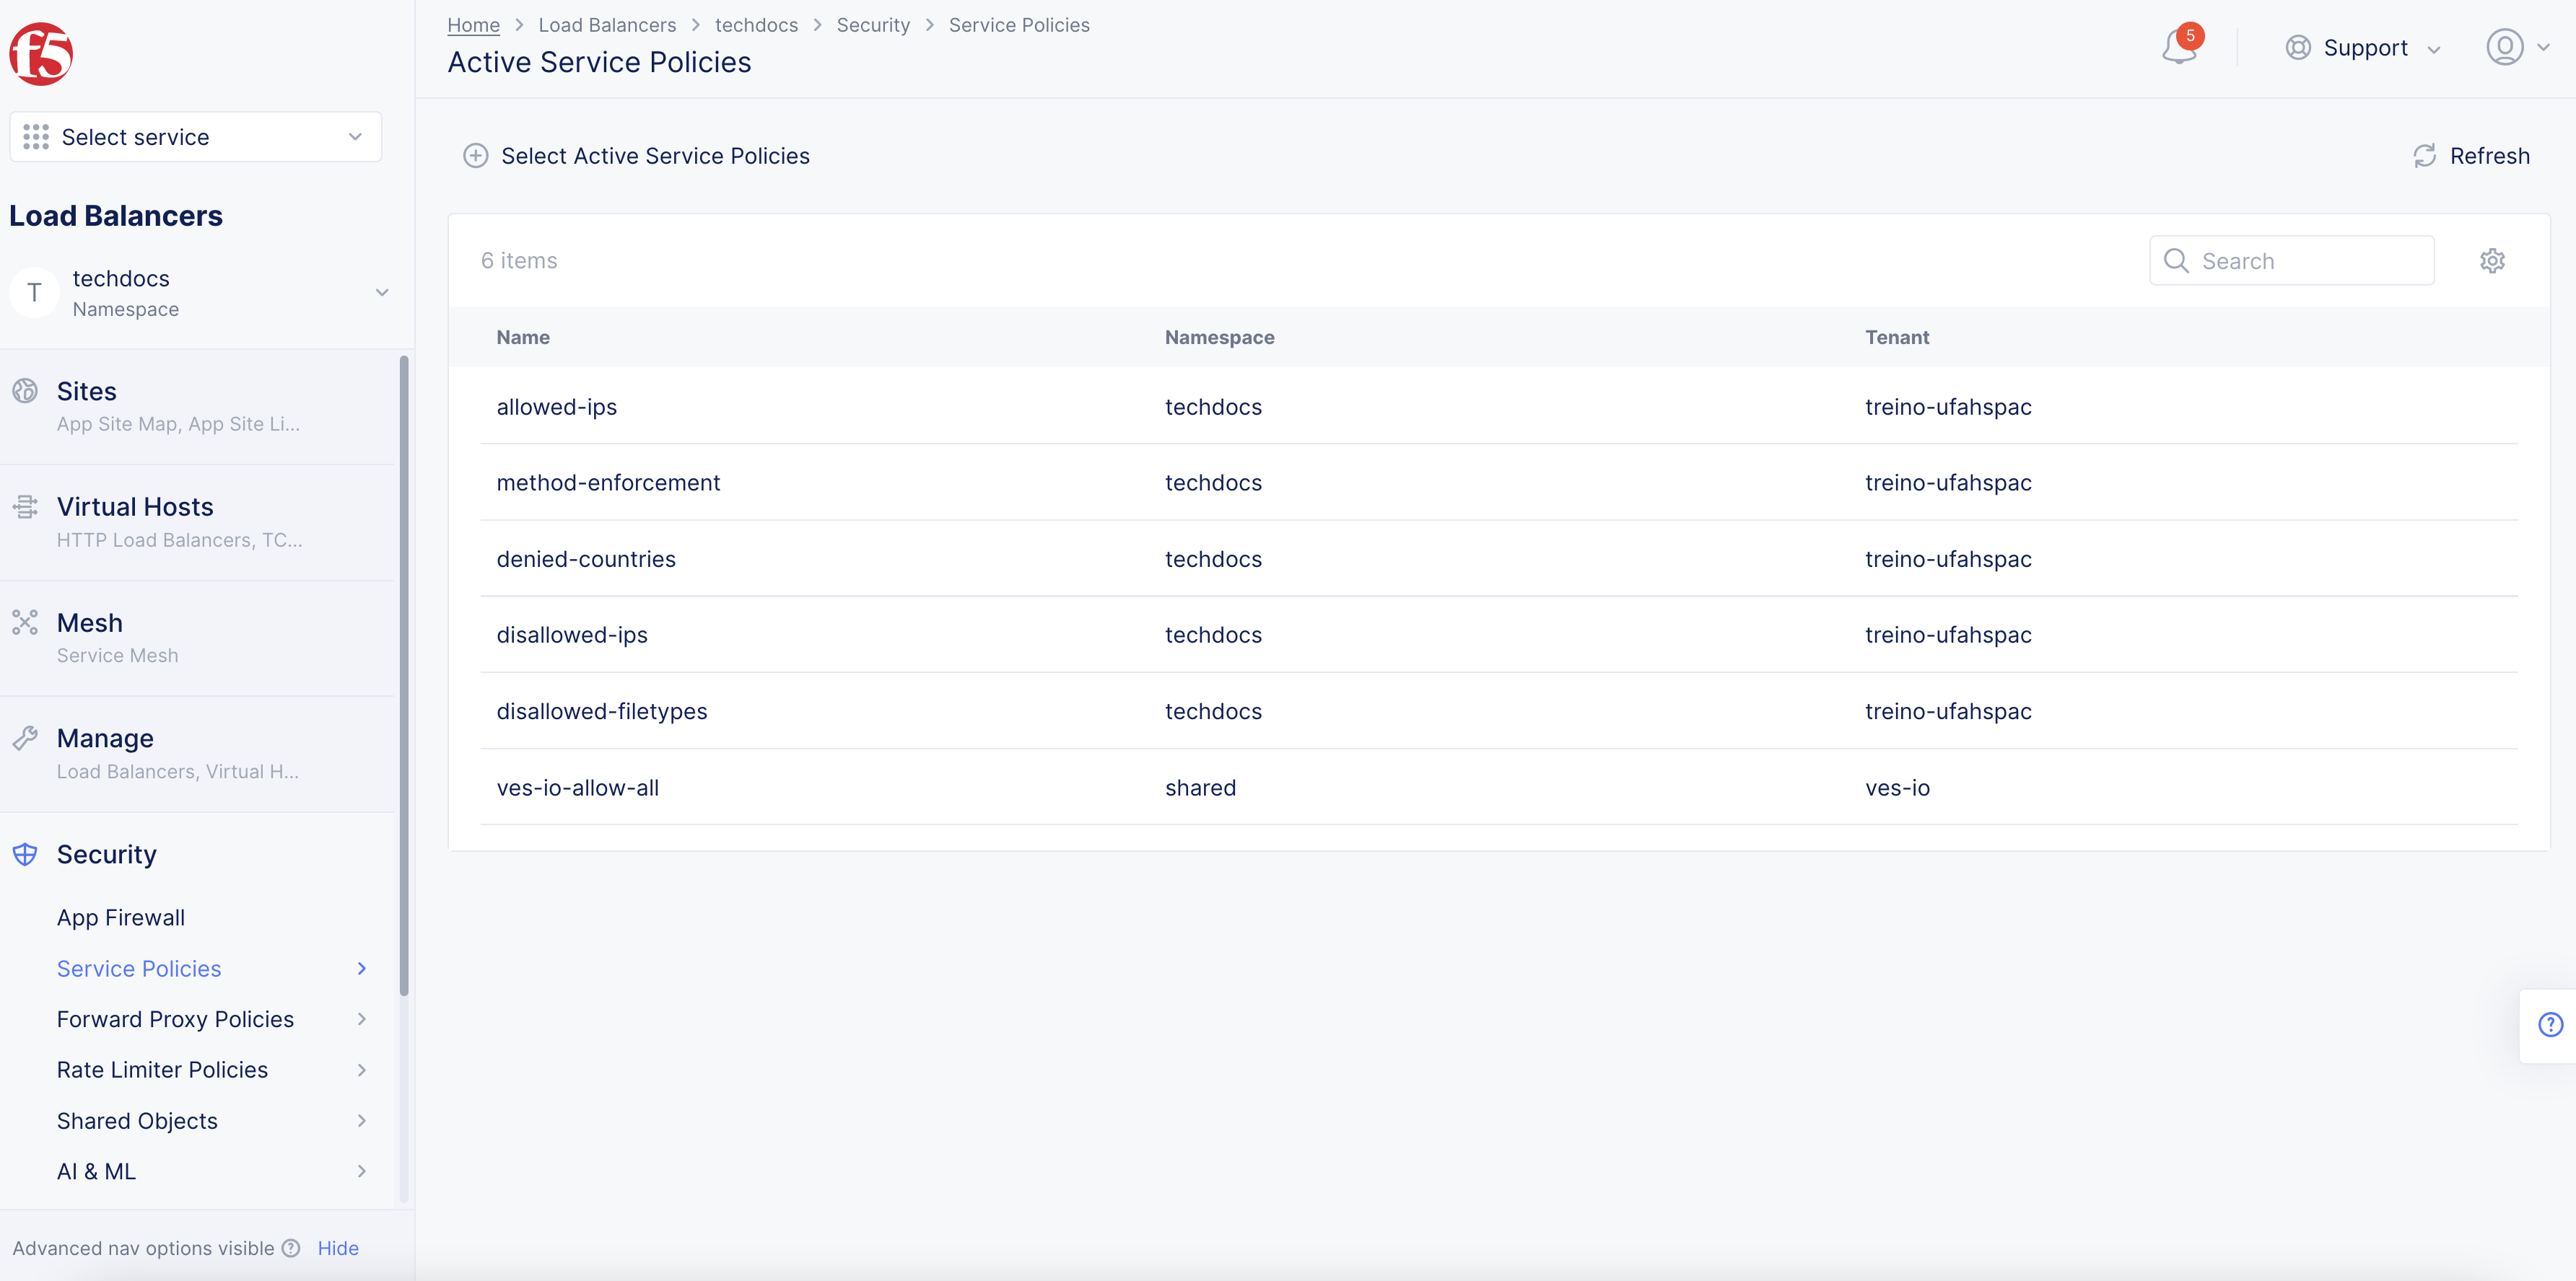Open the Mesh section in the sidebar
This screenshot has width=2576, height=1281.
pos(90,623)
